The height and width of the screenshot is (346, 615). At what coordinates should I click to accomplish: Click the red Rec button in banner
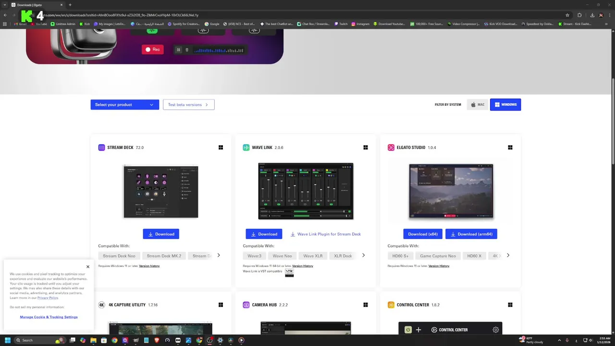pos(153,49)
